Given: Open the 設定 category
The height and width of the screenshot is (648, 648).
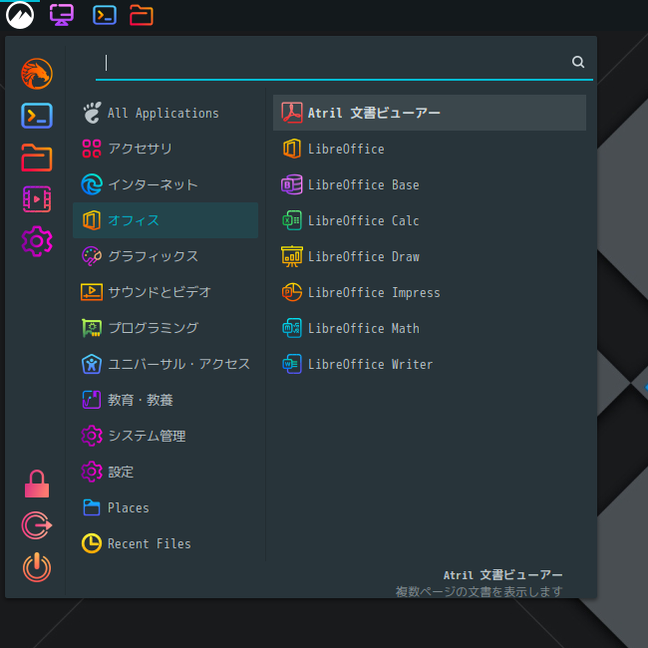Looking at the screenshot, I should (x=165, y=472).
